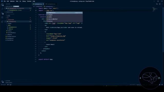The width and height of the screenshot is (164, 92).
Task: Open ComingSoon.css in styles folder
Action: [13, 27]
